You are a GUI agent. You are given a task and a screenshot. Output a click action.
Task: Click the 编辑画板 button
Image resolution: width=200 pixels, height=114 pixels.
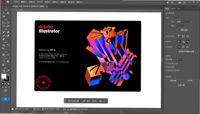pyautogui.click(x=184, y=30)
